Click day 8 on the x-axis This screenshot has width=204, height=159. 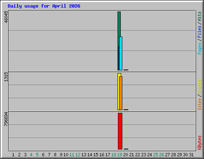click(x=55, y=155)
